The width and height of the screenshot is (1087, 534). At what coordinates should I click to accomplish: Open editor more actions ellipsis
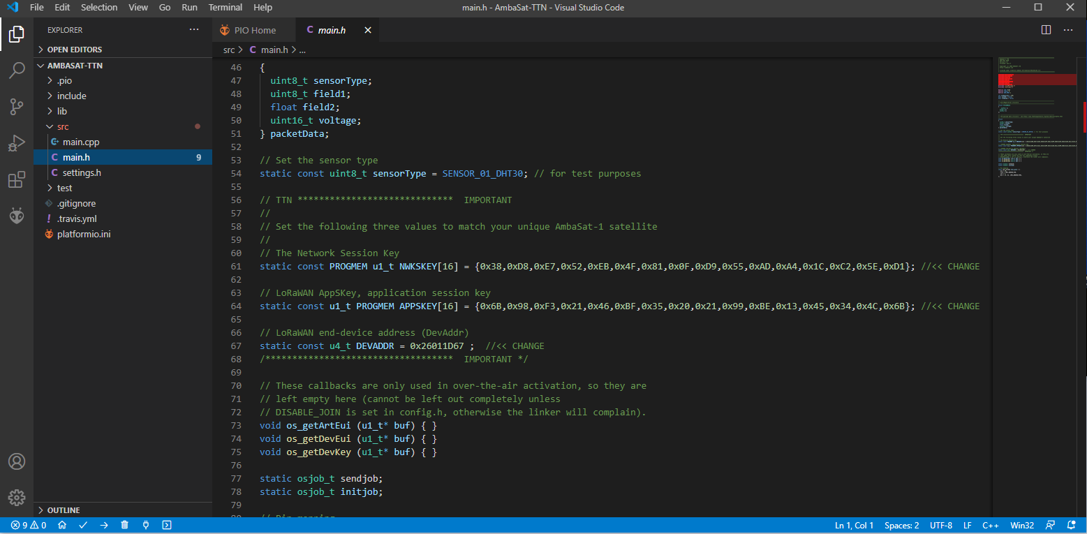click(1068, 30)
